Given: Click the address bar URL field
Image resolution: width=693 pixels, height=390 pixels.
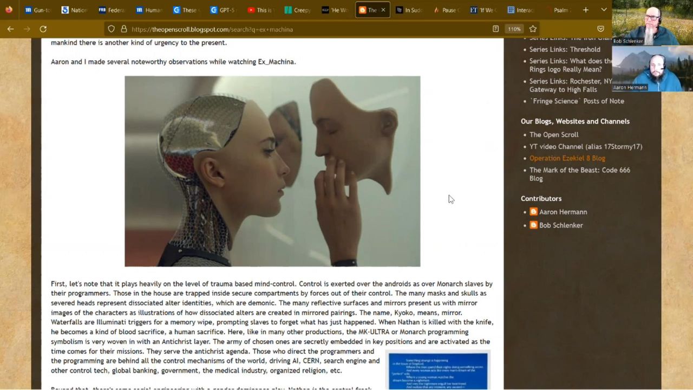Looking at the screenshot, I should (x=303, y=29).
